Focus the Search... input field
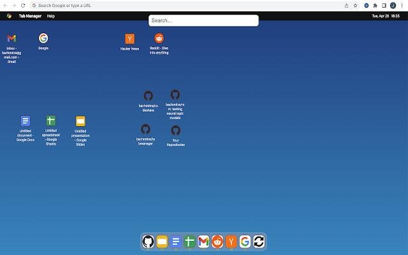This screenshot has height=255, width=408. point(203,20)
